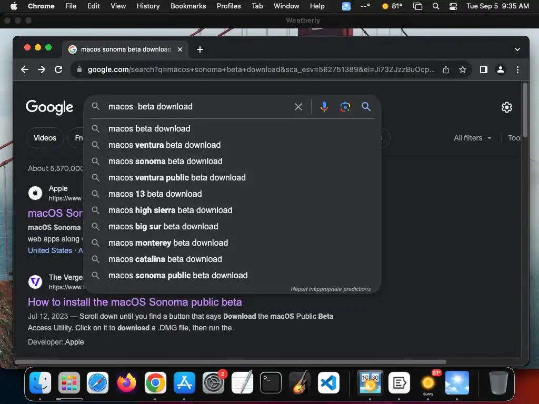Expand the tab search chevron
The width and height of the screenshot is (539, 404).
517,49
